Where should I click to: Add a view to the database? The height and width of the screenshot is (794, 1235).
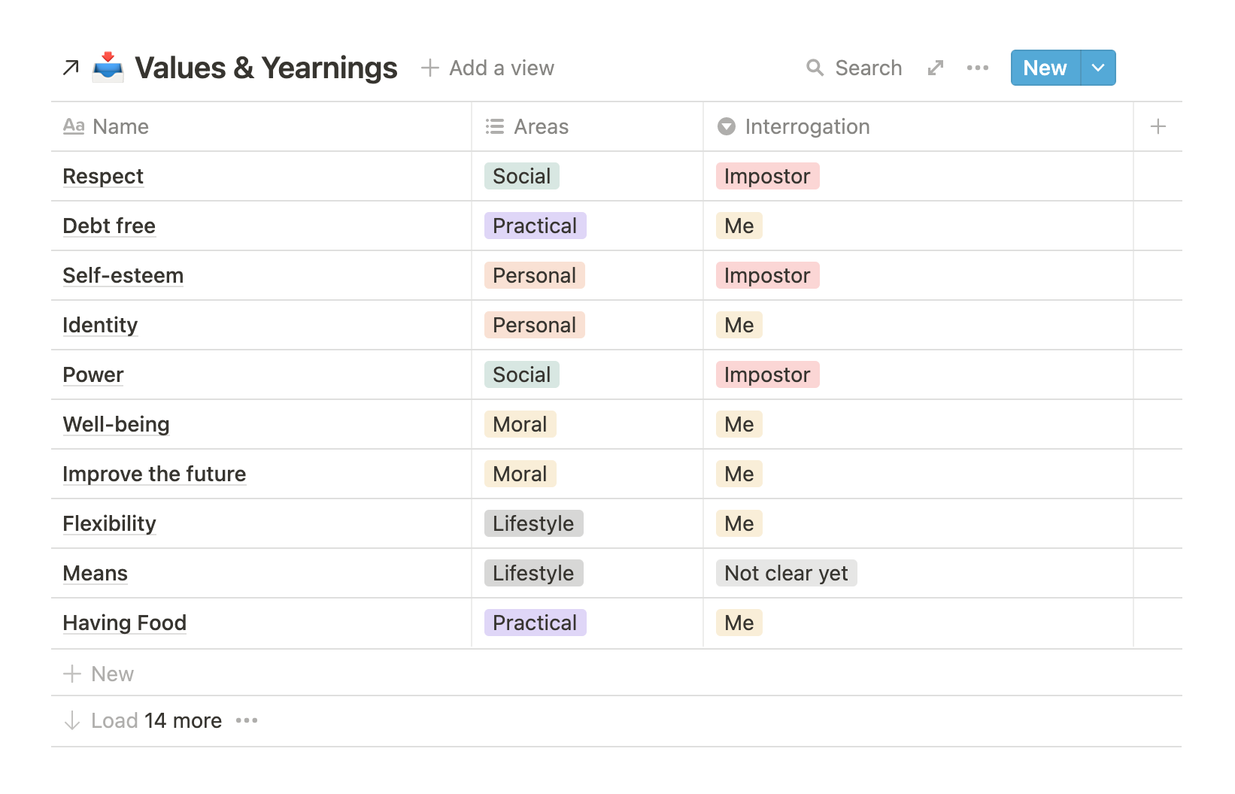tap(487, 68)
